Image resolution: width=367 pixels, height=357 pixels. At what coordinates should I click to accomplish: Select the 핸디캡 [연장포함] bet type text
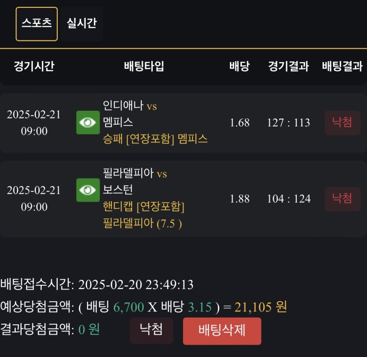coord(144,207)
